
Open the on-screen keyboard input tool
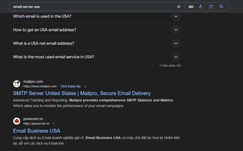click(x=191, y=7)
